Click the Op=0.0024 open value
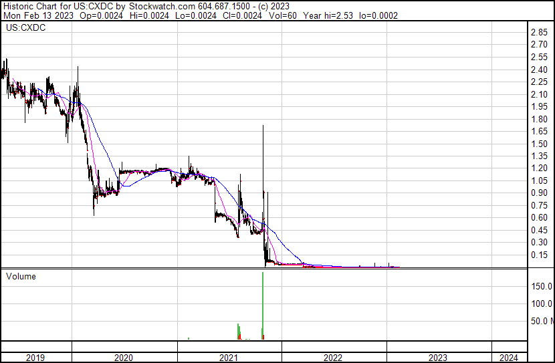The height and width of the screenshot is (363, 555). tap(101, 15)
